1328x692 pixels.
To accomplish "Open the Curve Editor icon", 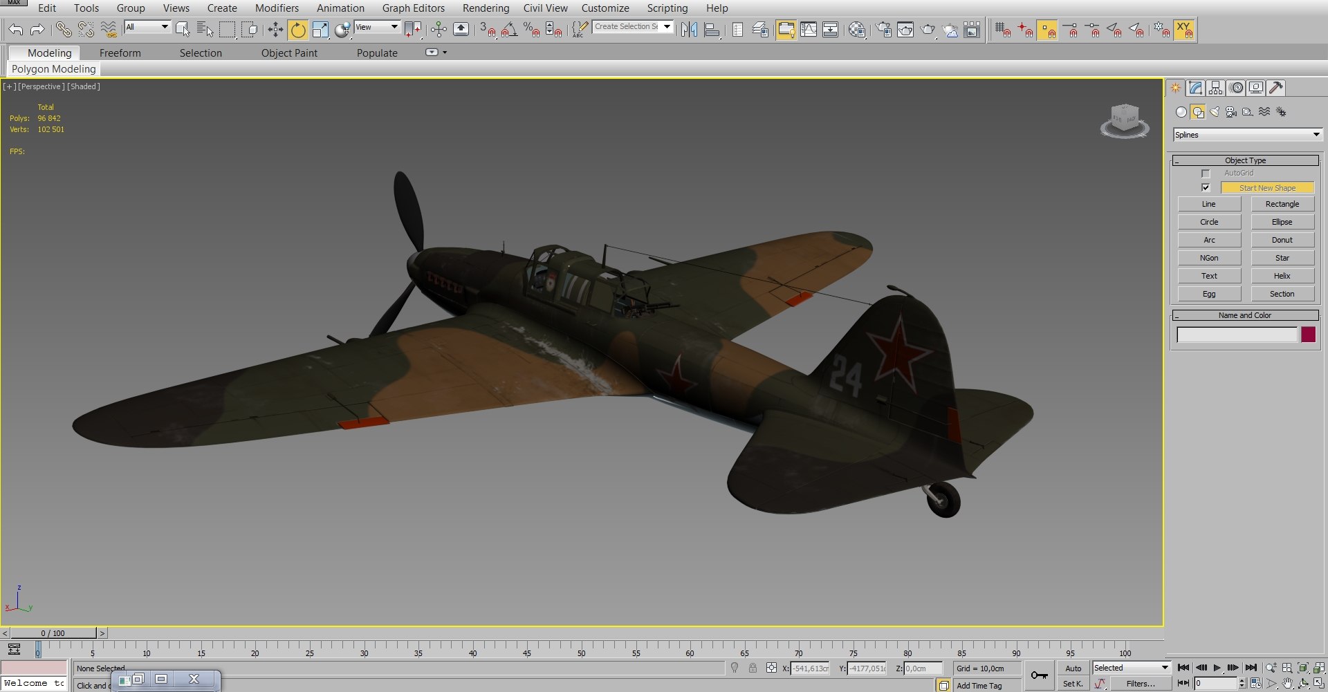I will click(x=809, y=29).
